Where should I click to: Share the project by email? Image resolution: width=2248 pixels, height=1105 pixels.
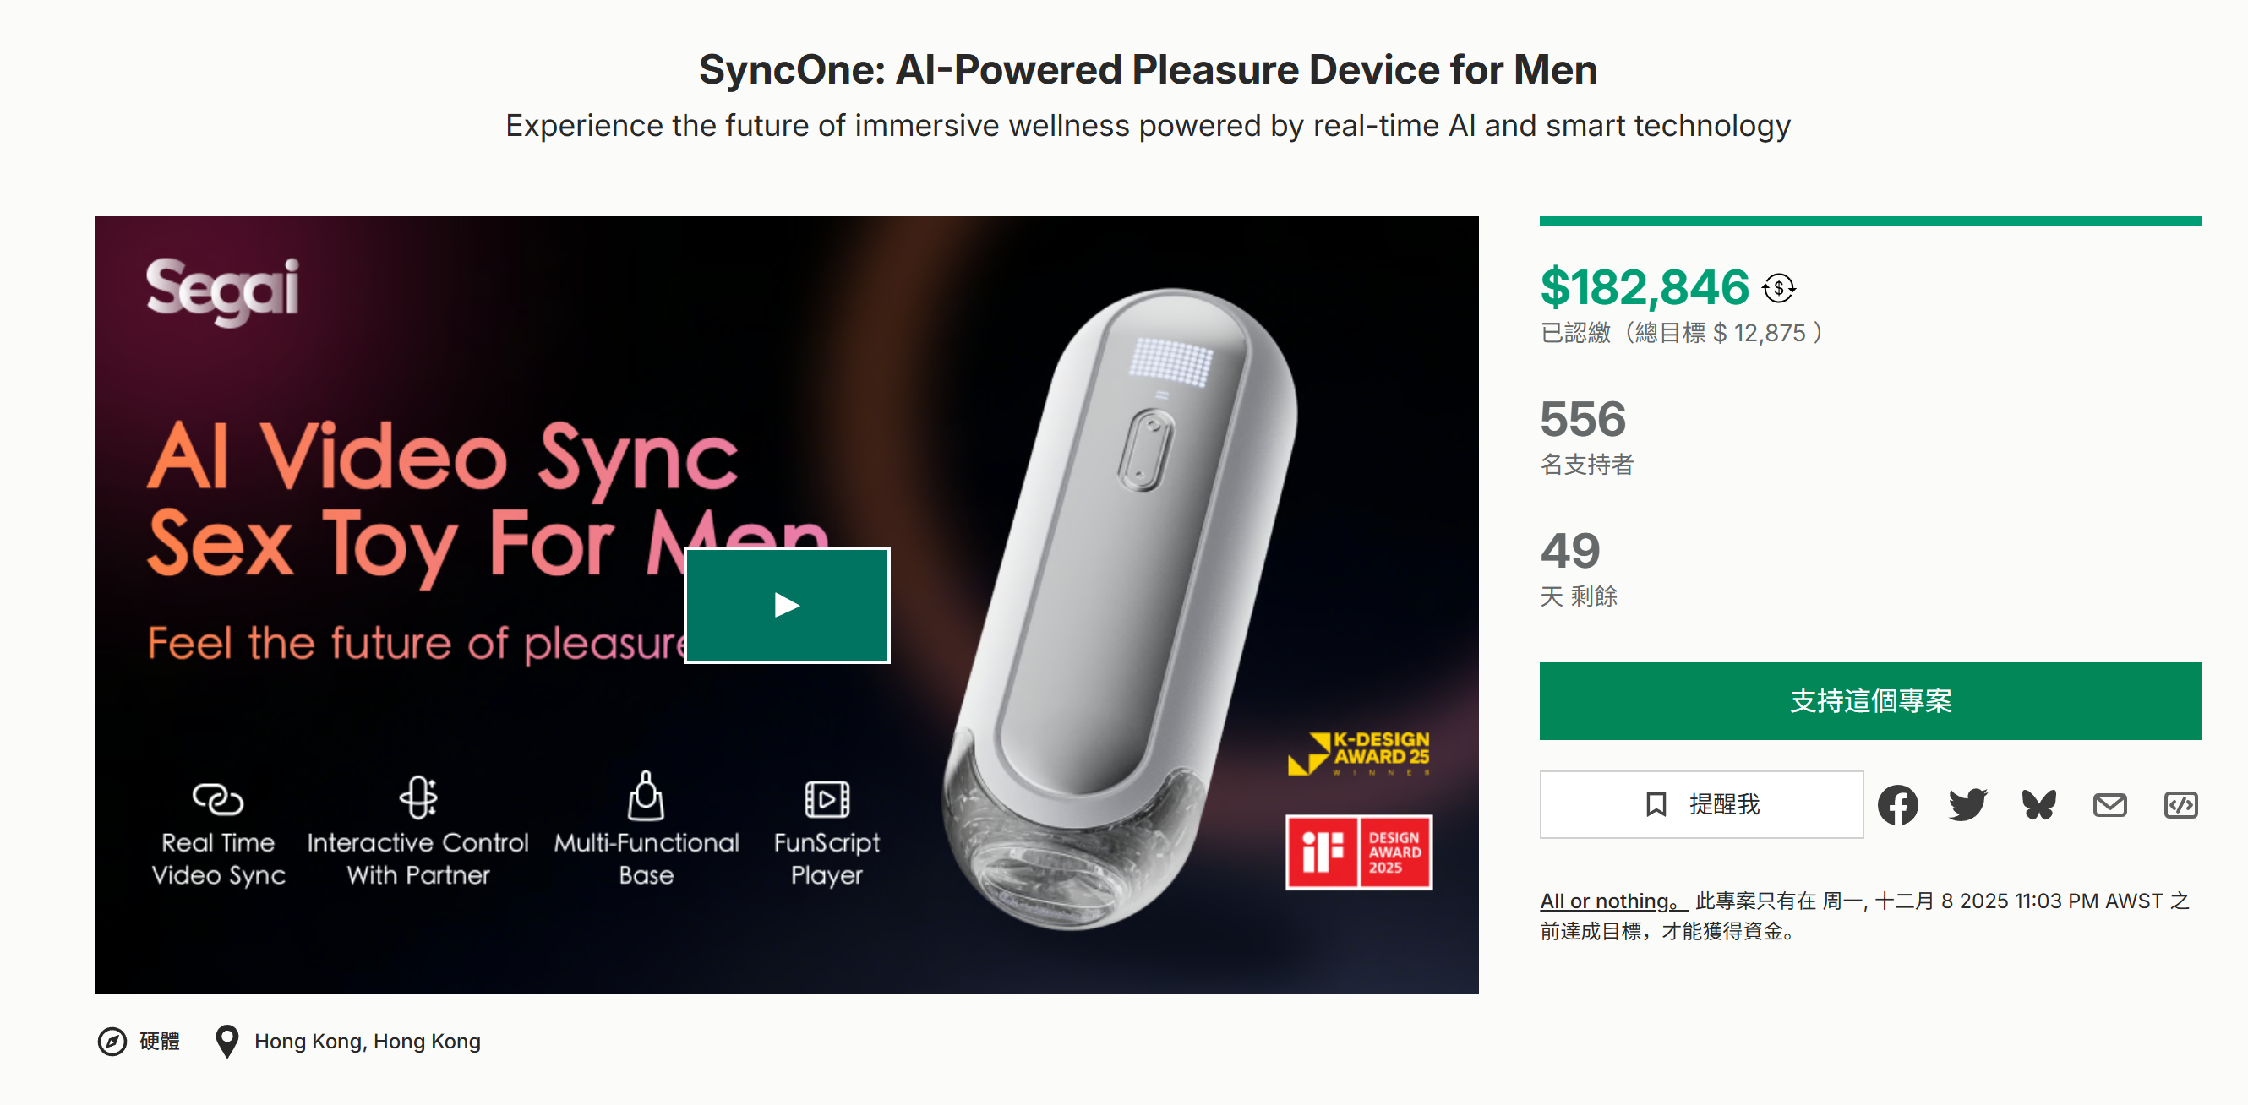[2109, 804]
